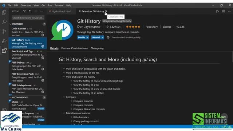Open the Search view in activity bar
233x131 pixels.
click(4, 22)
